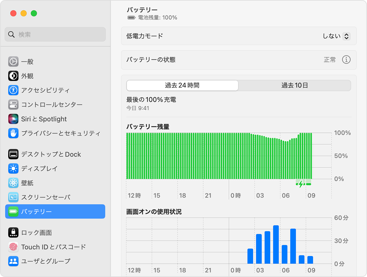Viewport: 367px width, 277px height.
Task: Expand battery health details via info button
Action: (346, 60)
